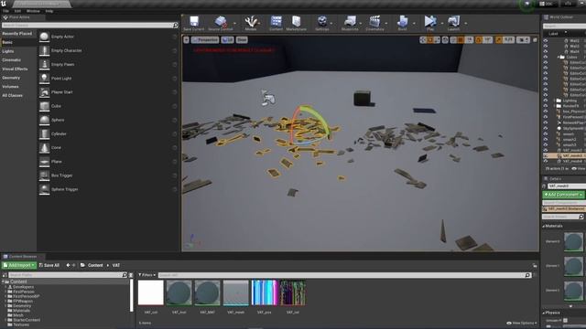
Task: Switch to the Lights category
Action: point(8,51)
